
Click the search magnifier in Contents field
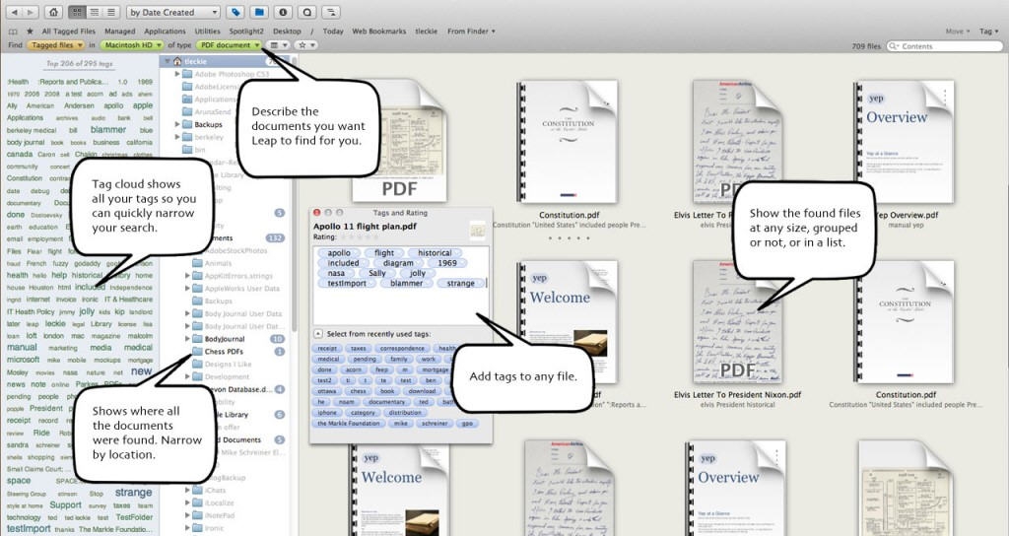tap(894, 46)
